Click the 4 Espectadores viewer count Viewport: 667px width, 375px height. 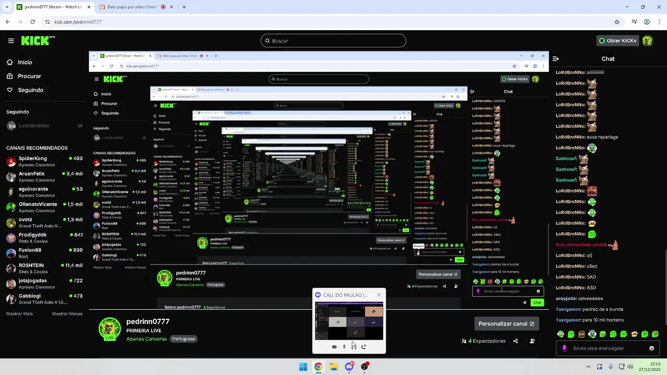484,341
